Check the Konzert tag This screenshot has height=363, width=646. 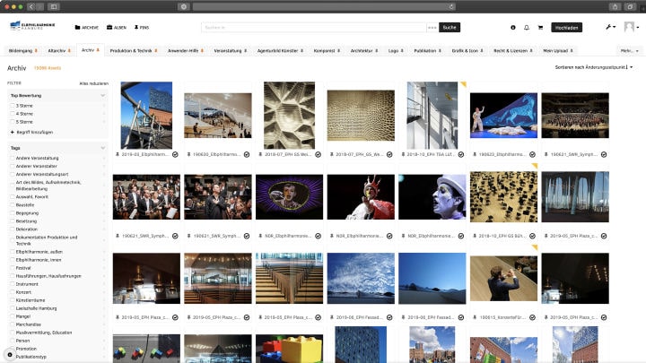(13, 292)
